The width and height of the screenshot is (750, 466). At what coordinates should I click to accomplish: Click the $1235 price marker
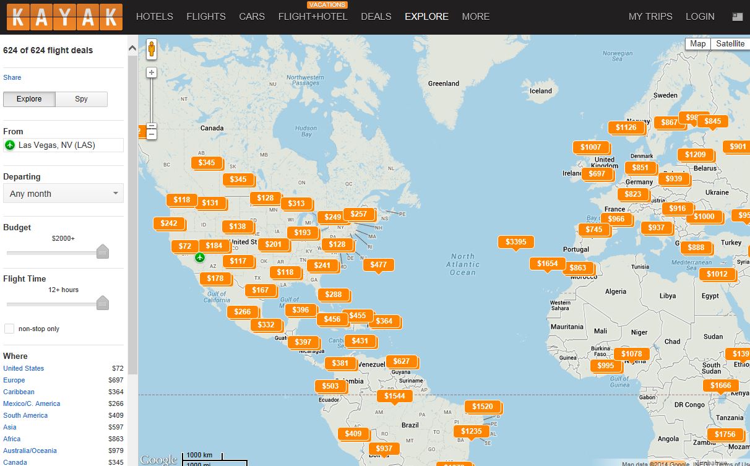coord(471,431)
